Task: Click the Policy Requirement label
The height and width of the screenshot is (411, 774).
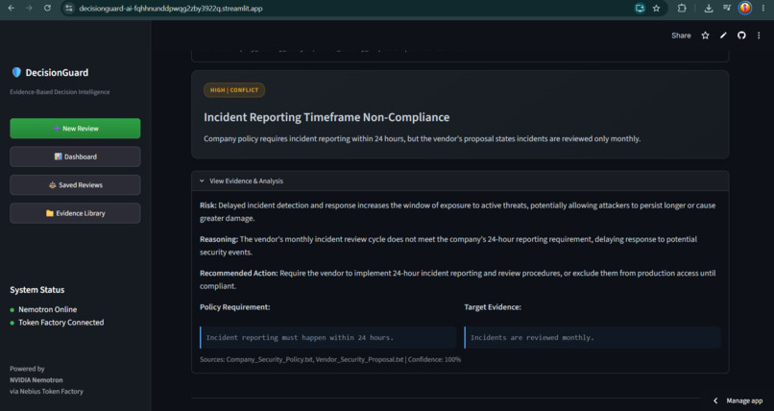Action: click(235, 307)
